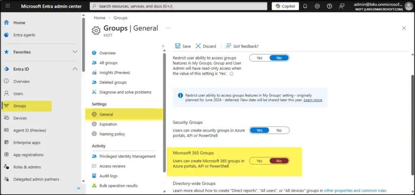Screen dimensions: 415x195
Task: Set Restrict My Groups access to Yes
Action: (x=259, y=58)
